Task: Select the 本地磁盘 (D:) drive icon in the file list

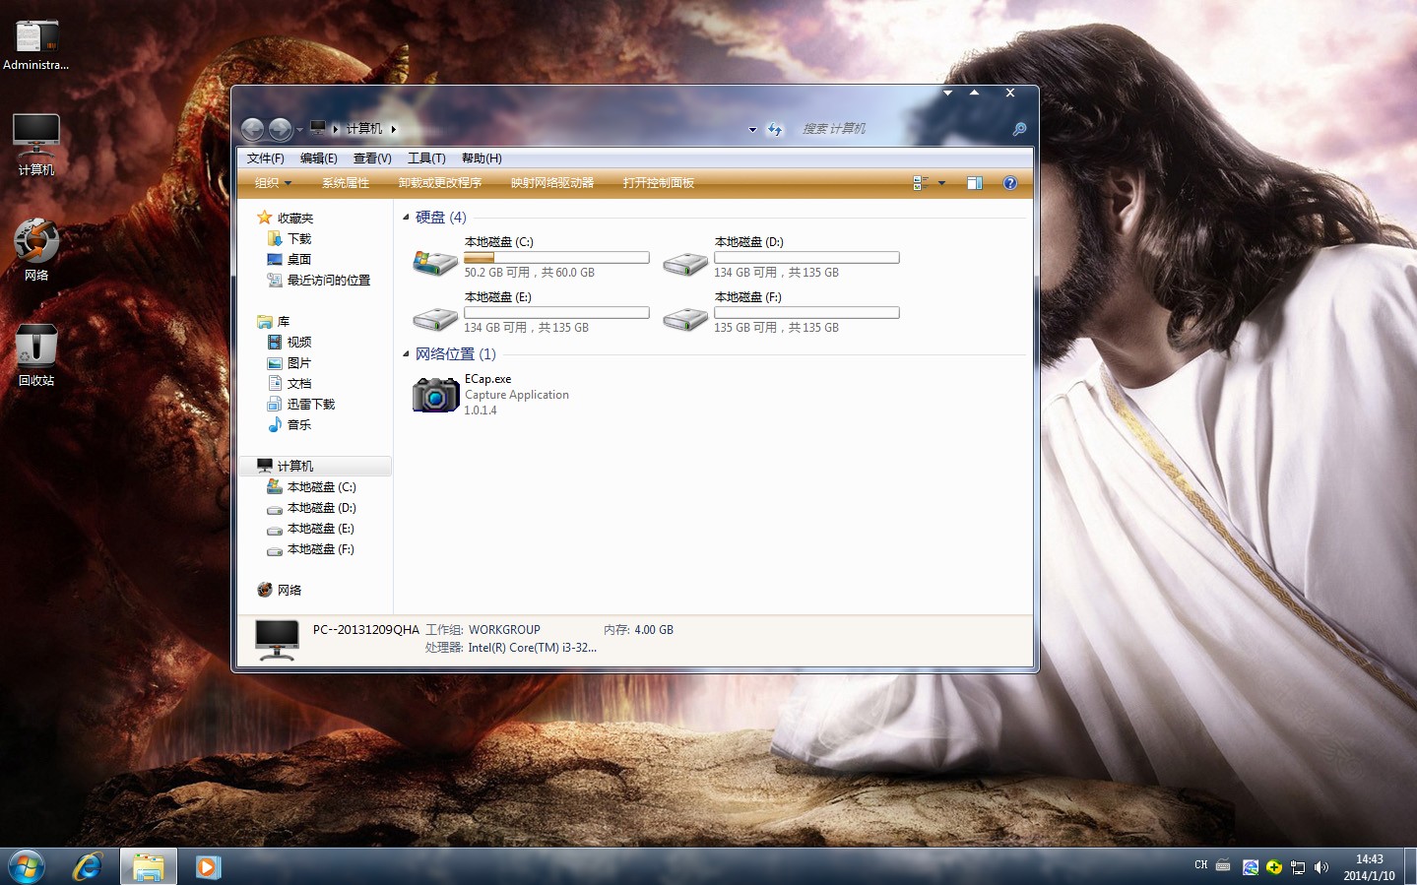Action: coord(685,263)
